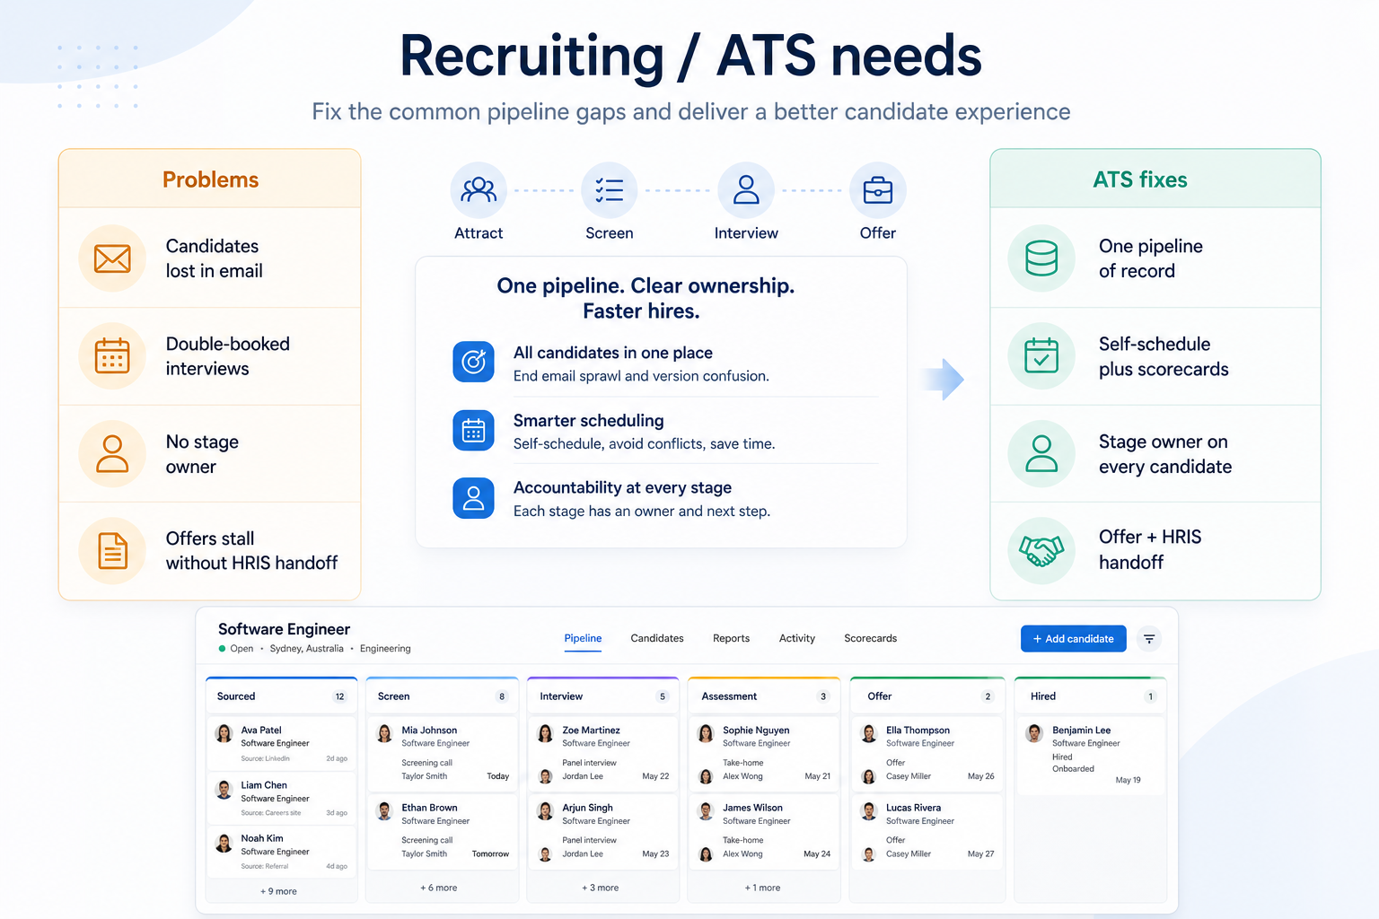Click the Sourced count badge 12

pos(339,696)
